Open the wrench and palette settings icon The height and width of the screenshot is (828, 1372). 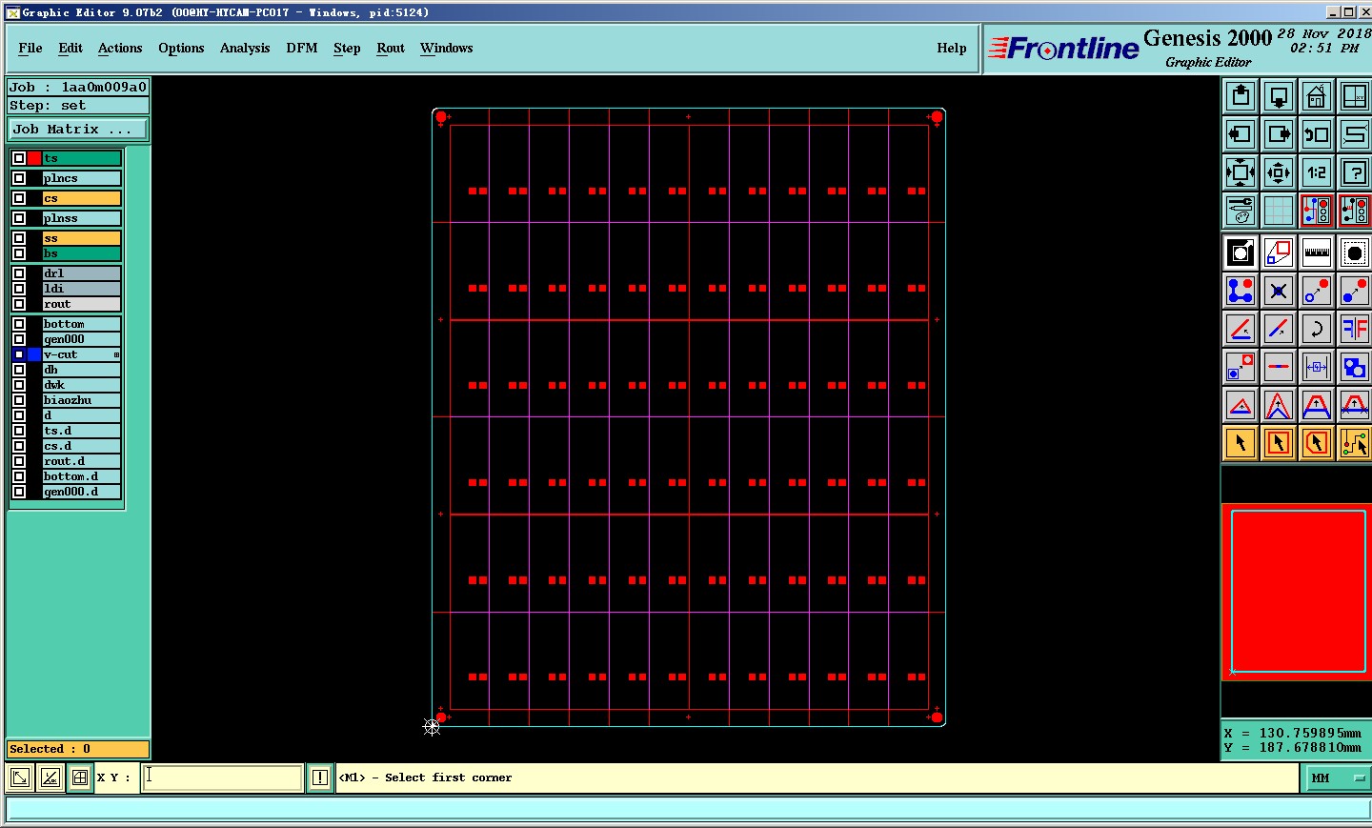click(x=1241, y=211)
